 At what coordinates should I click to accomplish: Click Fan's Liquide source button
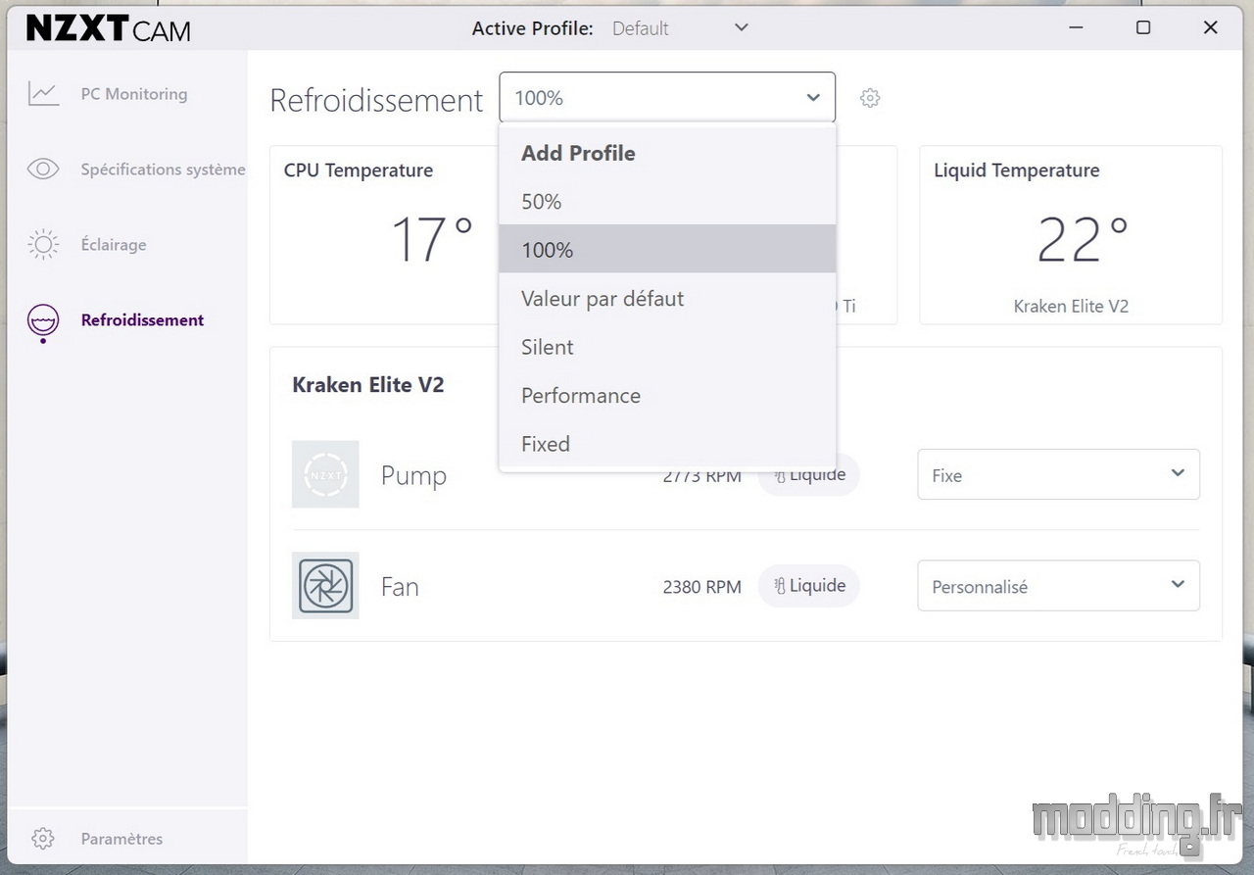808,586
